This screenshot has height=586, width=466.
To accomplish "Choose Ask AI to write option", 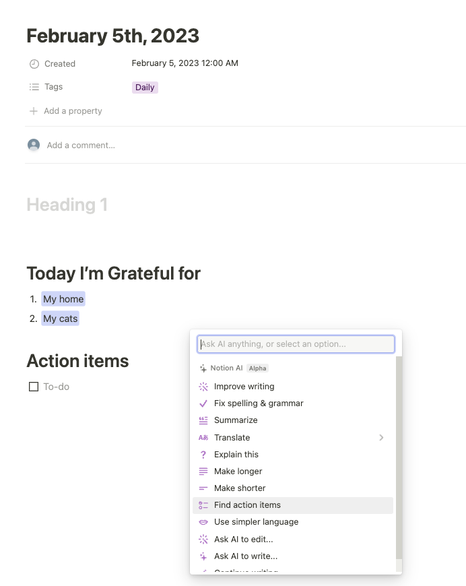I will tap(245, 556).
